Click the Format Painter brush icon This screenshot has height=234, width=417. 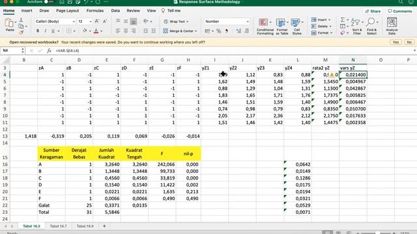(21, 32)
